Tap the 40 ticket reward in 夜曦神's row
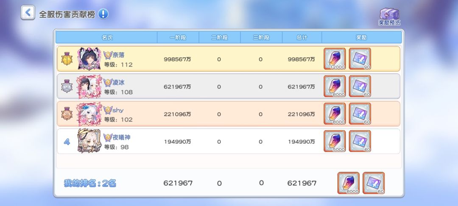The height and width of the screenshot is (206, 458). tap(360, 141)
